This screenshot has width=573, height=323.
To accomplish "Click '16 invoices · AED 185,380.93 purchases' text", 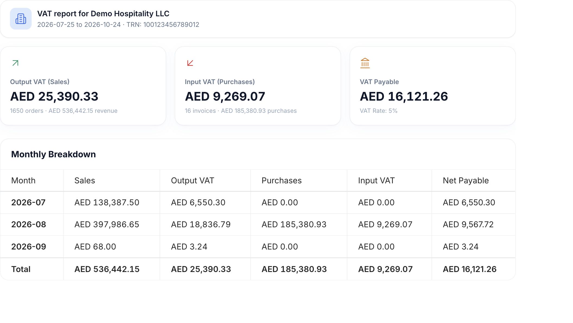I will point(241,111).
